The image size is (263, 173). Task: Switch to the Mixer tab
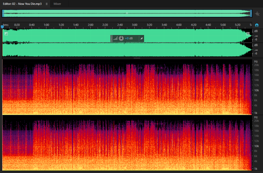tap(57, 4)
